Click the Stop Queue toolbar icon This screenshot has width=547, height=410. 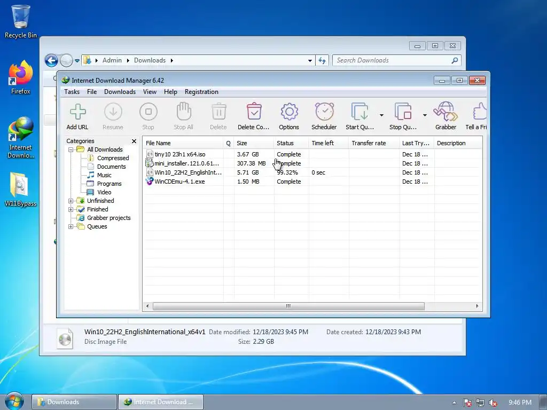(x=403, y=112)
